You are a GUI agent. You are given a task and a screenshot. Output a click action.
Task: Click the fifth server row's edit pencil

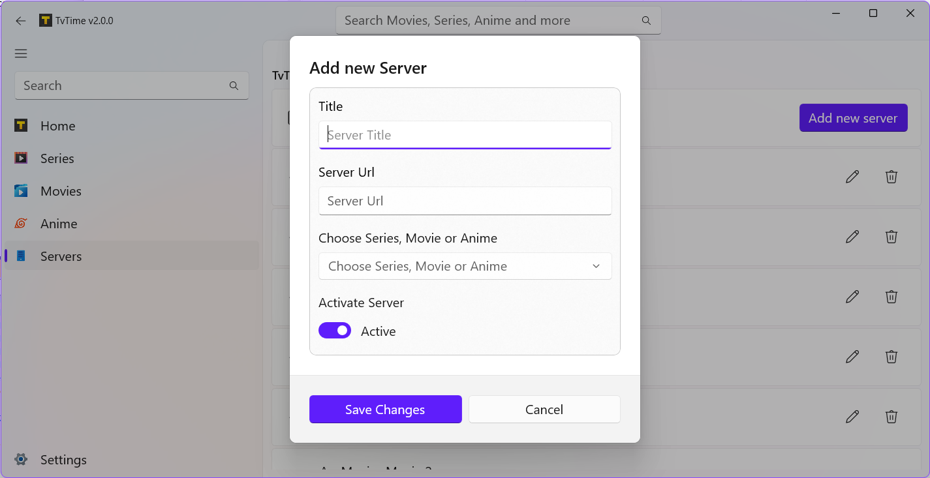(x=852, y=416)
